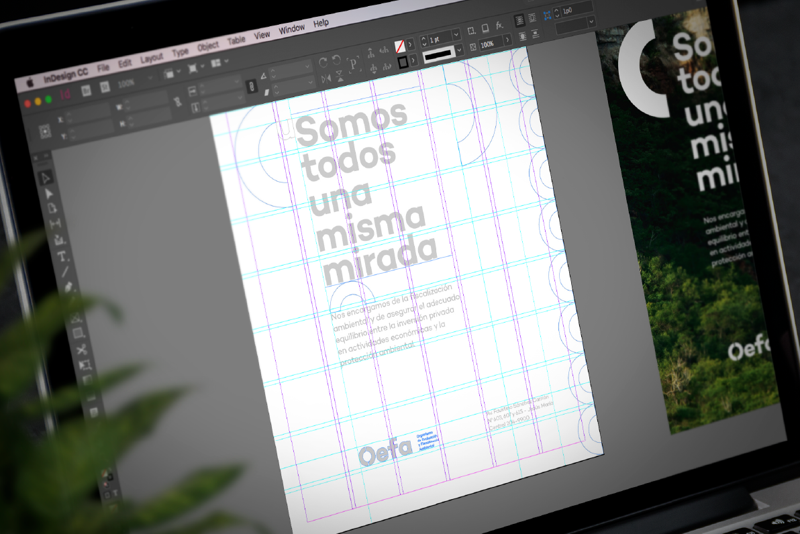Viewport: 800px width, 534px height.
Task: Open the Type menu
Action: click(180, 52)
